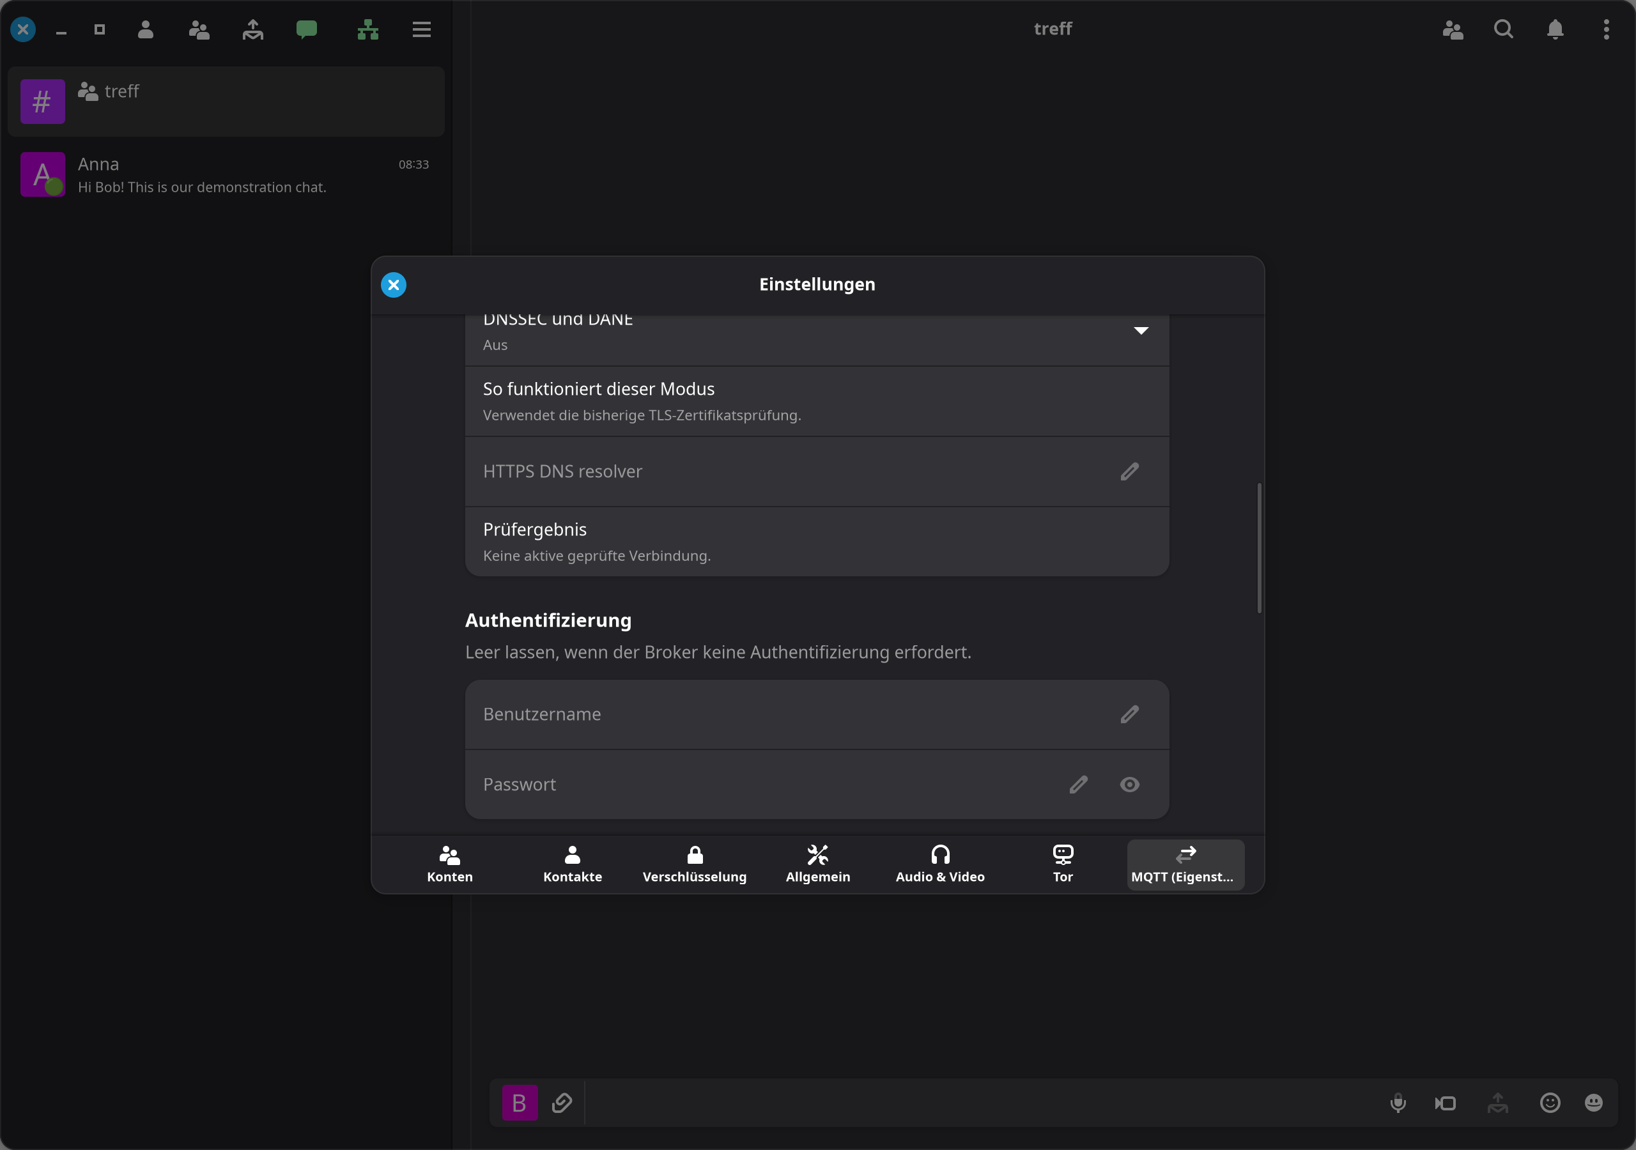The image size is (1636, 1150).
Task: Toggle the notification bell icon
Action: (1555, 29)
